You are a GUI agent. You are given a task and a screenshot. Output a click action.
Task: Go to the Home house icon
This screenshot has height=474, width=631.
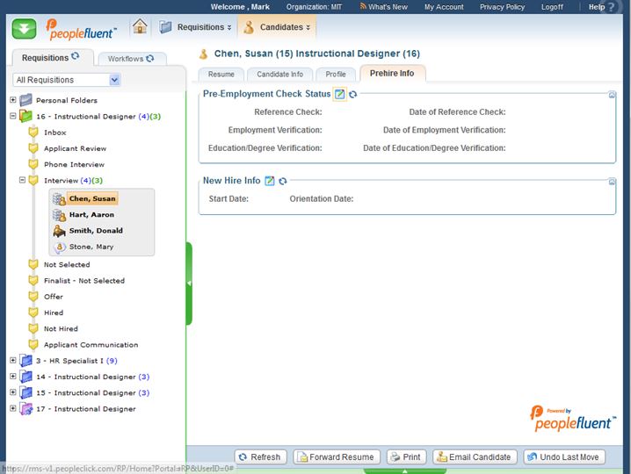[140, 26]
